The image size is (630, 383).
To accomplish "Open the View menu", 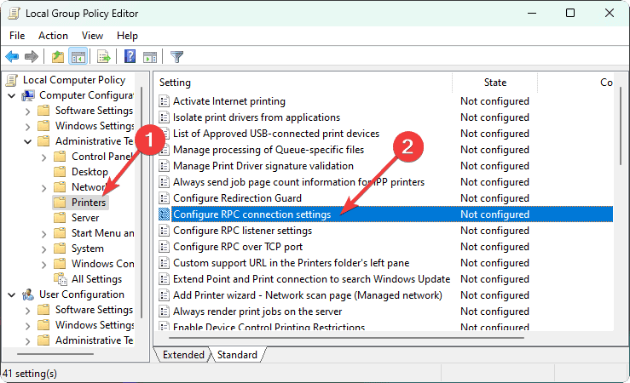I will coord(92,36).
